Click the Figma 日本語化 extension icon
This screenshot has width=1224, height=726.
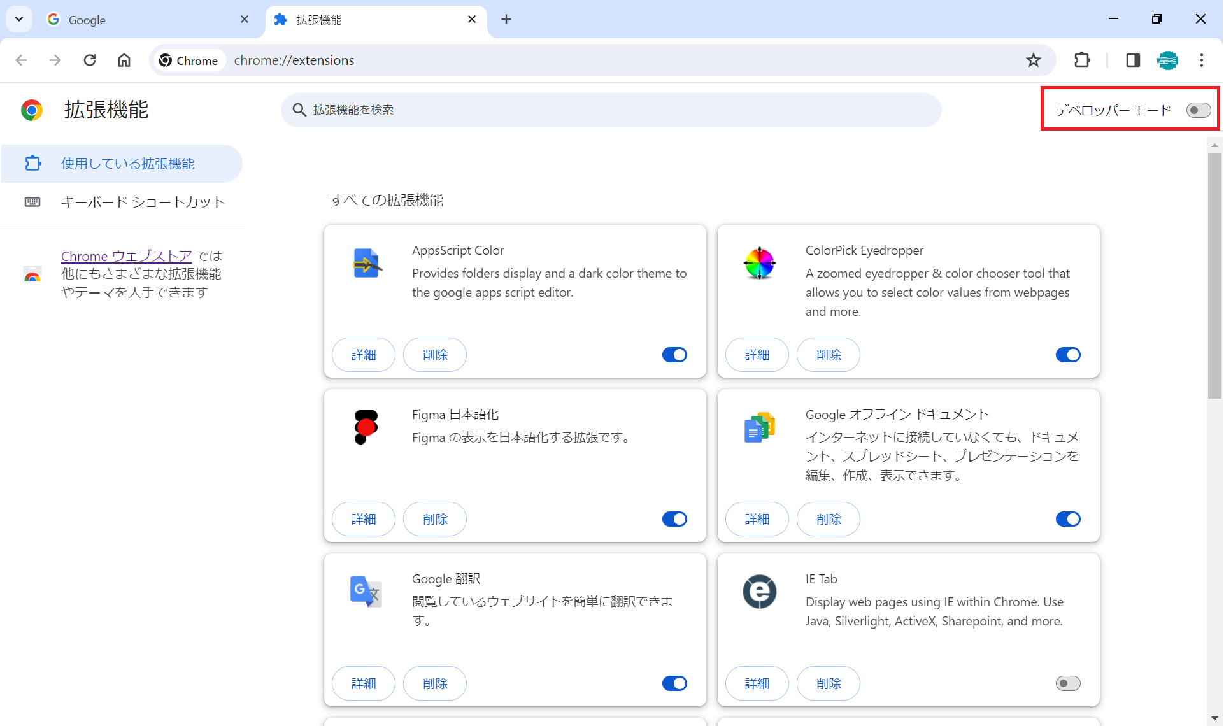tap(366, 427)
